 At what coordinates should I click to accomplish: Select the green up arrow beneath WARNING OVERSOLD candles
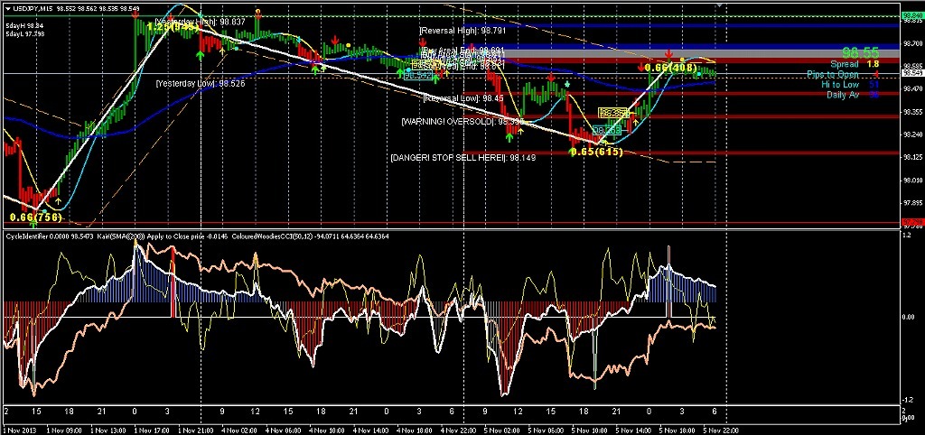(x=509, y=137)
